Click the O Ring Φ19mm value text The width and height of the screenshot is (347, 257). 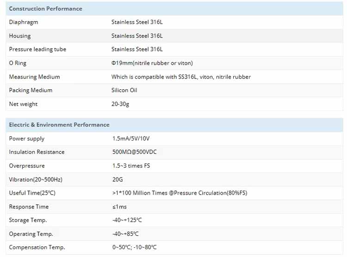[152, 63]
